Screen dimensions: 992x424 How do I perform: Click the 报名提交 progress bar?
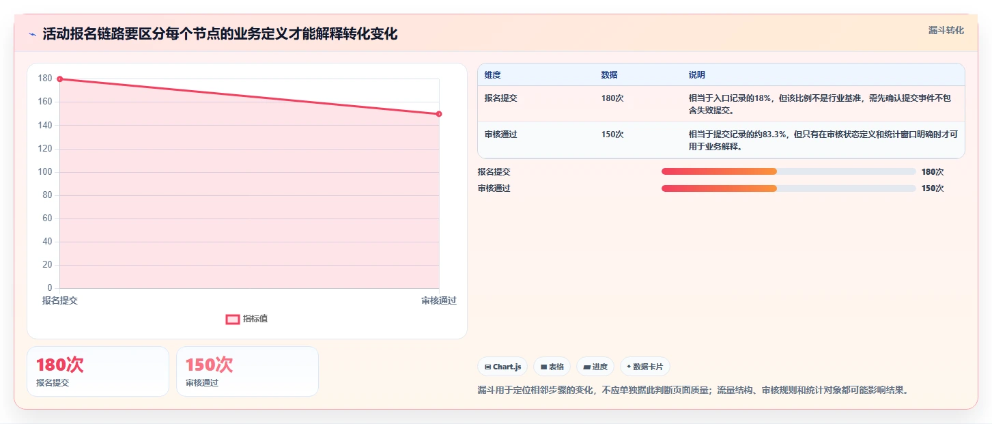[789, 171]
